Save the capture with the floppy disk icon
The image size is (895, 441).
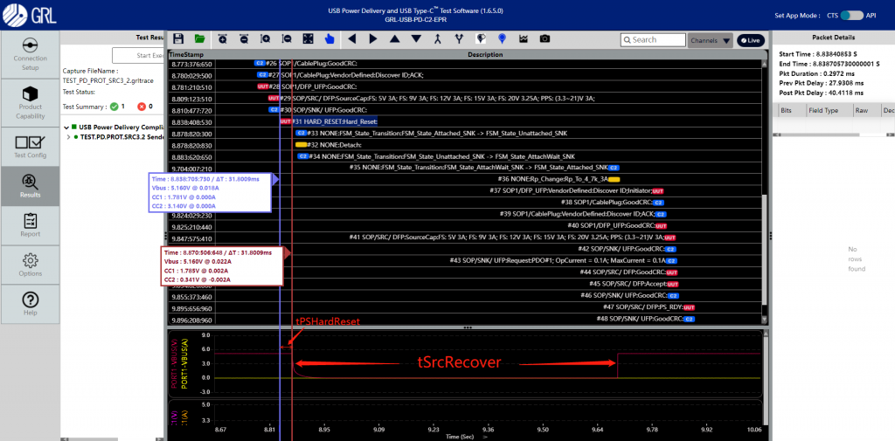[x=178, y=38]
